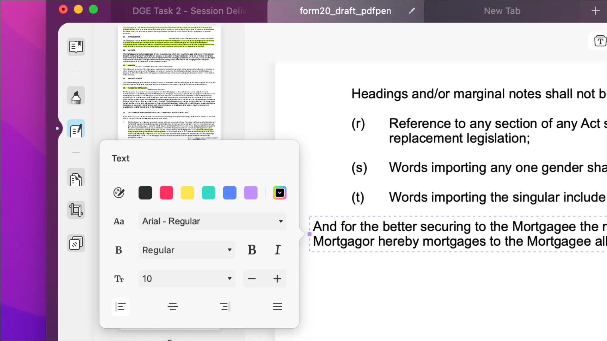Toggle bold text formatting
This screenshot has width=607, height=341.
(252, 250)
